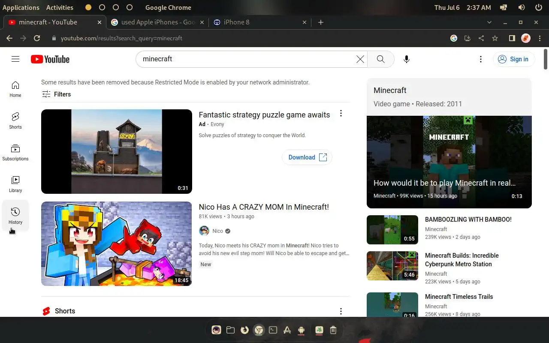The height and width of the screenshot is (343, 549).
Task: Open Chrome's three-dot menu
Action: [539, 38]
